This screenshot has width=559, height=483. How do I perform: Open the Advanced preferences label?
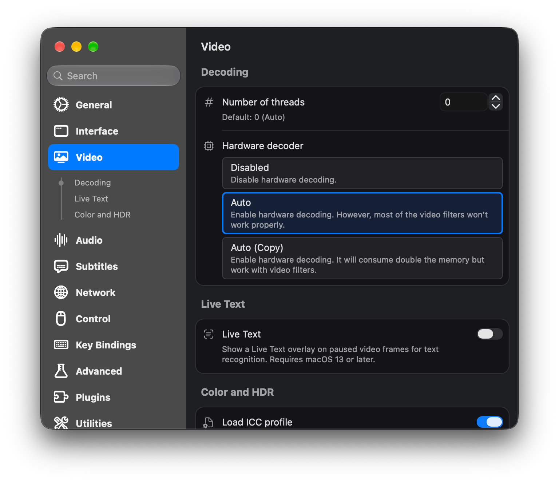pyautogui.click(x=99, y=371)
